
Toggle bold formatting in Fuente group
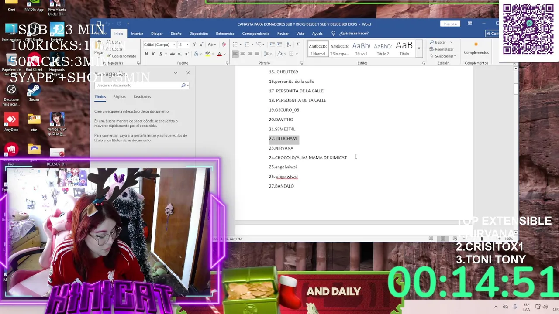click(x=146, y=54)
